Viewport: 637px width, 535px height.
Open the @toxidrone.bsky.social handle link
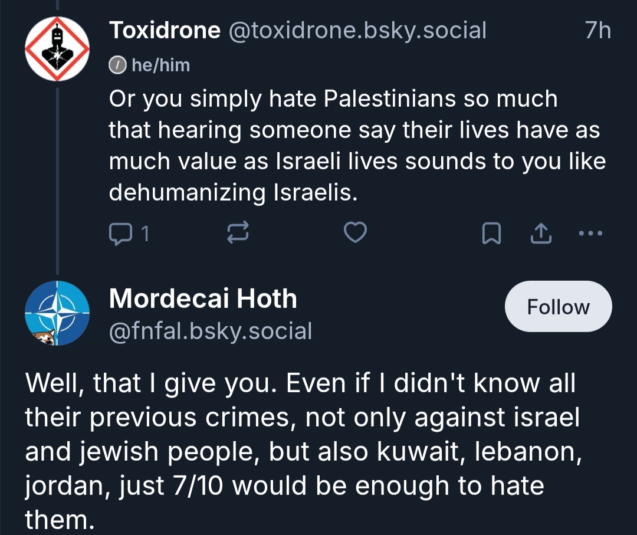[x=357, y=30]
